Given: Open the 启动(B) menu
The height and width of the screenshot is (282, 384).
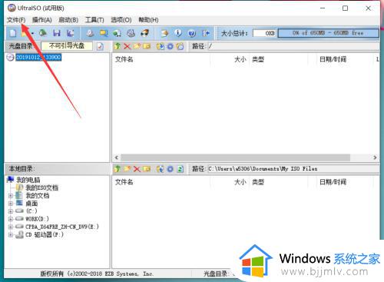Looking at the screenshot, I should [68, 20].
